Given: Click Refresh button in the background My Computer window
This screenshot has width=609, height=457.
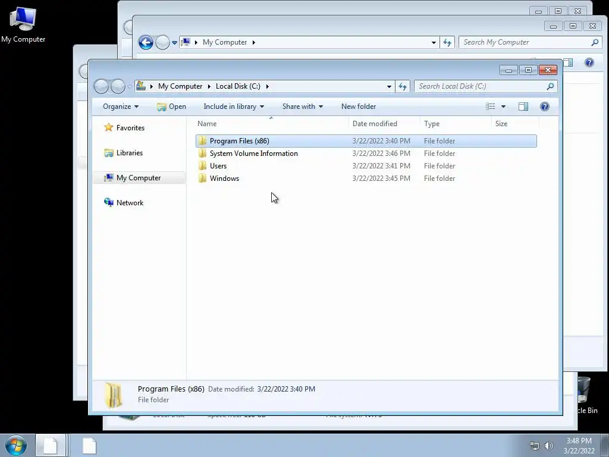Looking at the screenshot, I should [x=447, y=42].
